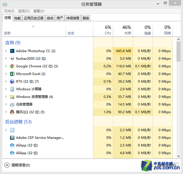Viewport: 183px width, 174px height.
Task: Click the vertical scrollbar thumb
Action: click(178, 52)
